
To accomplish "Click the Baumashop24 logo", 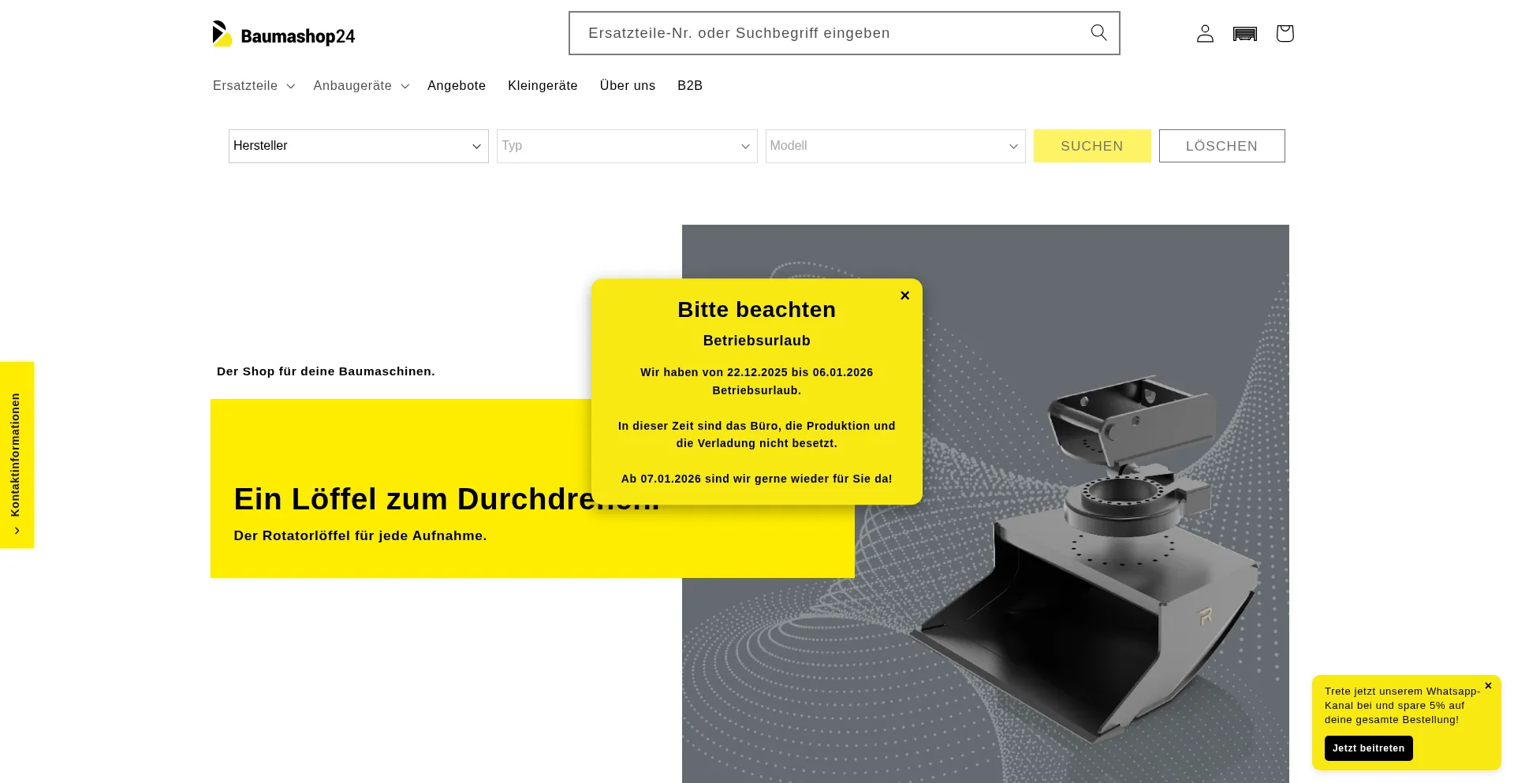I will (282, 33).
